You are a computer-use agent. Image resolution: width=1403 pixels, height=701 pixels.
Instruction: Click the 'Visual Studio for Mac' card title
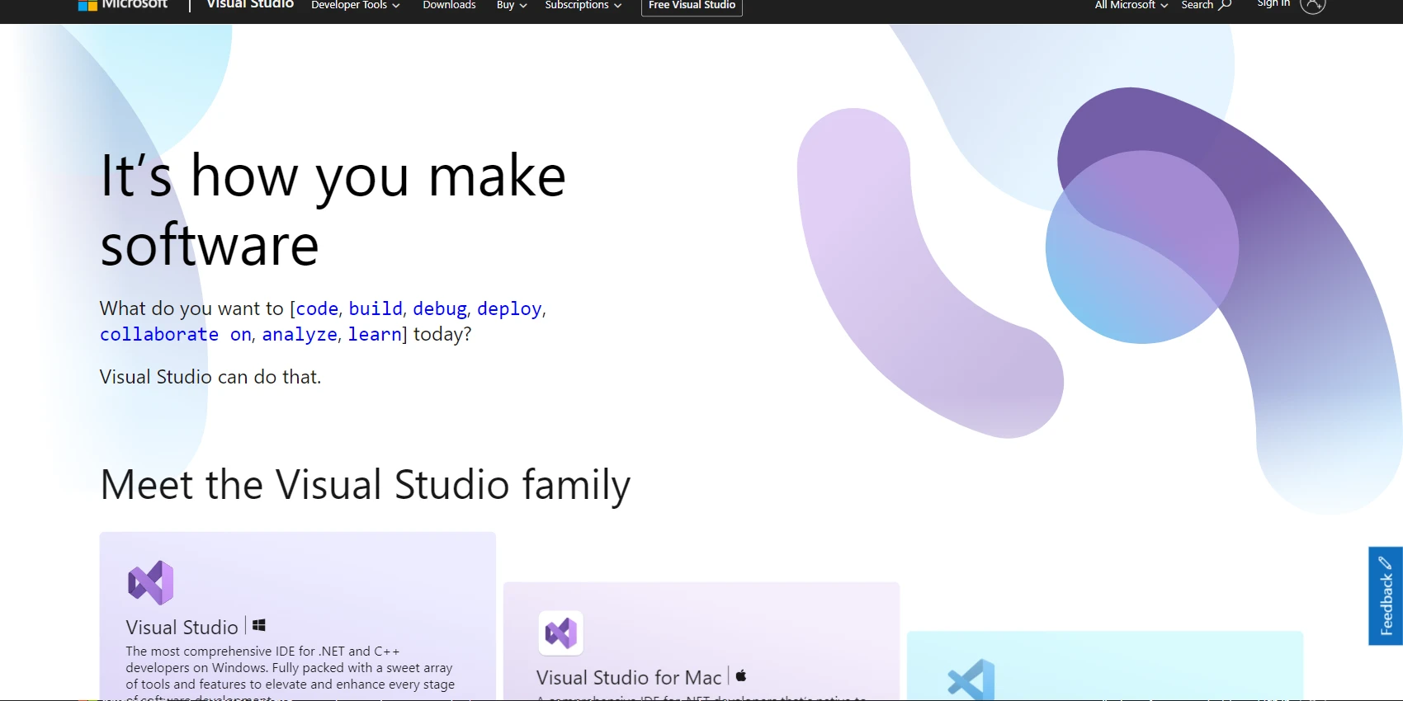(x=629, y=678)
